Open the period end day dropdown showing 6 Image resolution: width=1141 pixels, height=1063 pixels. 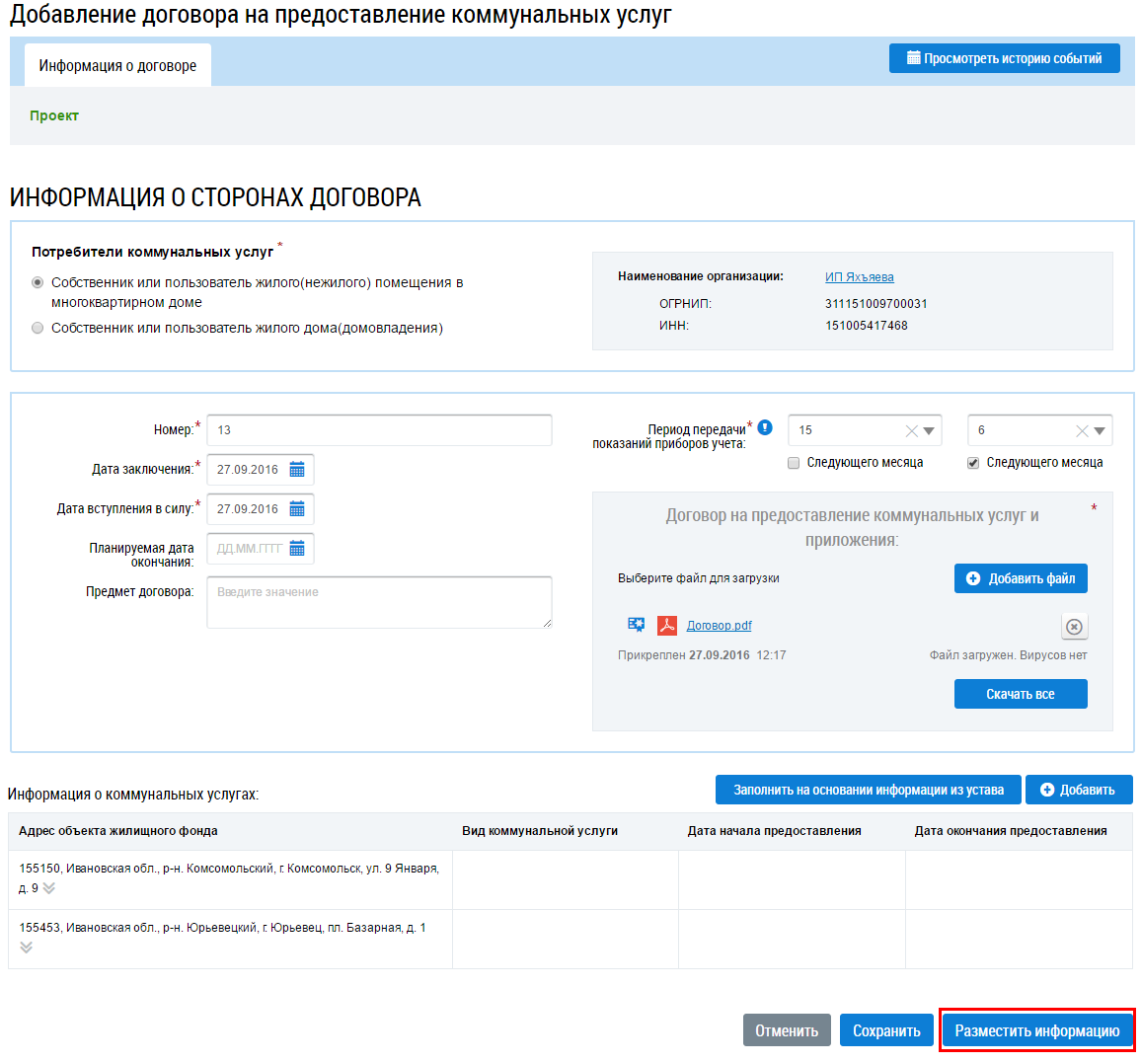tap(1100, 431)
